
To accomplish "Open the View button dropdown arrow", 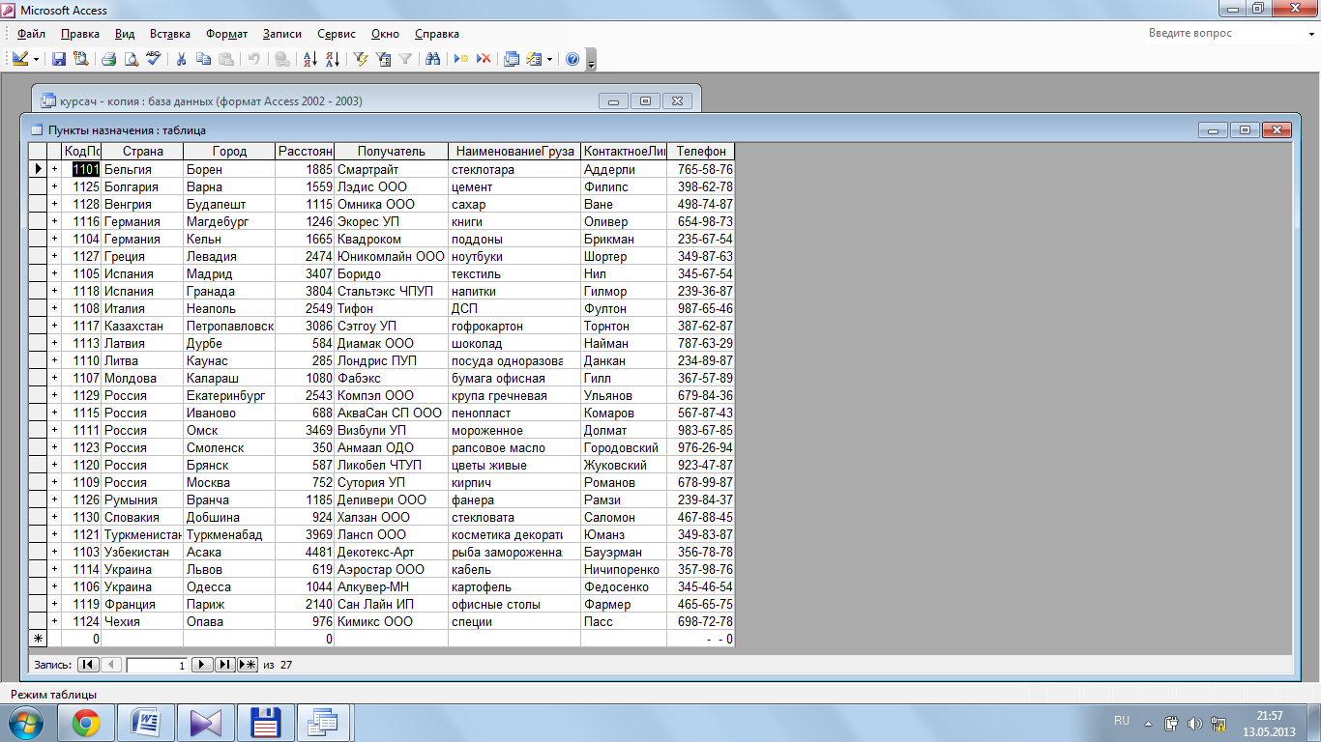I will coord(37,59).
